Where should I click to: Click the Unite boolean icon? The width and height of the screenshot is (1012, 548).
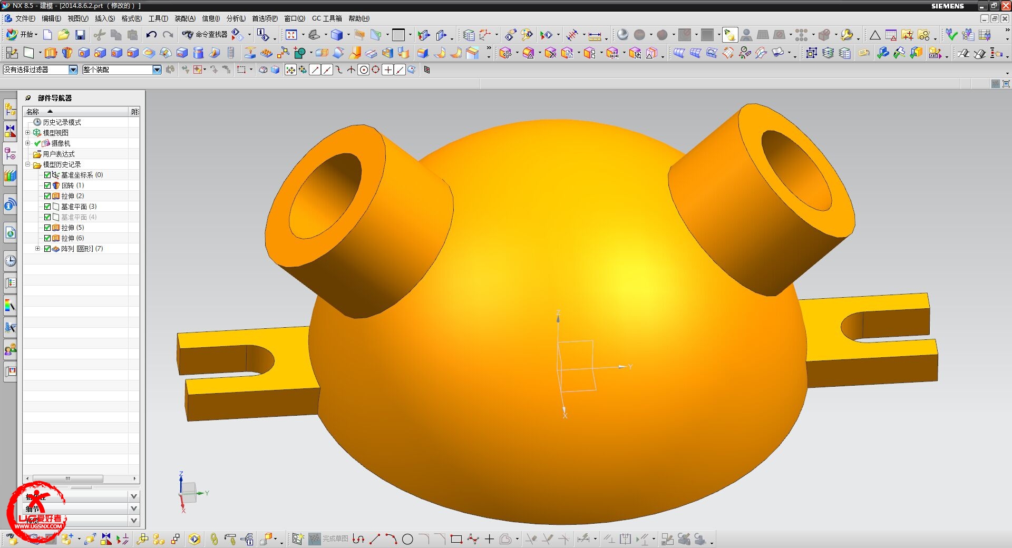299,53
